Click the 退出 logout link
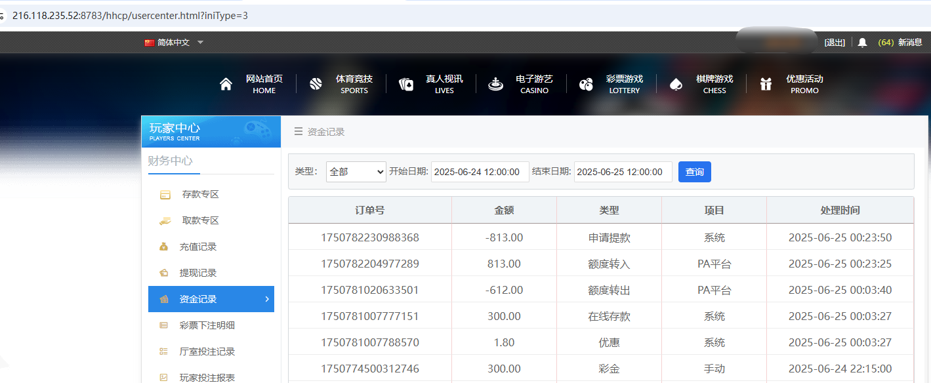 (x=834, y=42)
